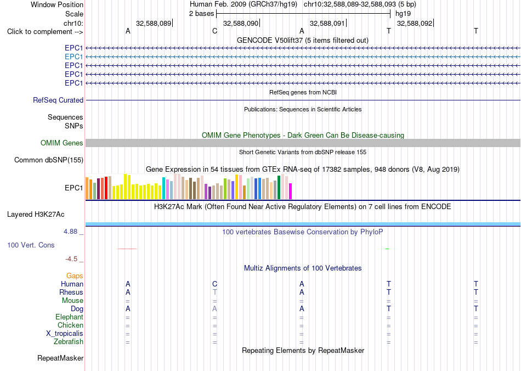This screenshot has height=371, width=521.
Task: Open the OMIM Gene Phenotypes track title
Action: tap(303, 136)
